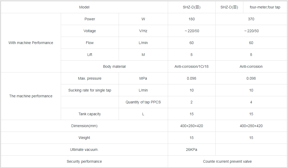Select the 'four-meter,four tap' header cell
The width and height of the screenshot is (288, 168).
click(x=265, y=7)
